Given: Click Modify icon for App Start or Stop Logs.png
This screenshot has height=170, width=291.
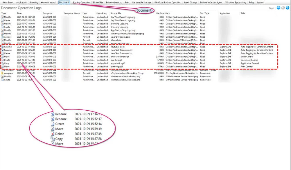Looking at the screenshot, I should pos(2,30).
